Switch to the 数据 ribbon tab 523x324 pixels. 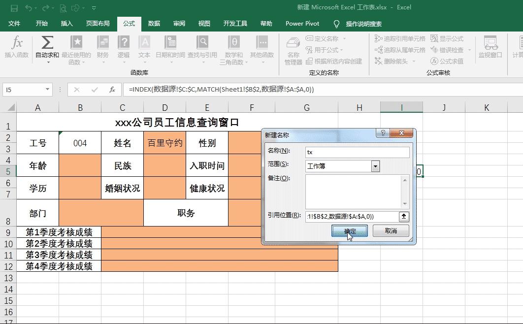(x=153, y=23)
